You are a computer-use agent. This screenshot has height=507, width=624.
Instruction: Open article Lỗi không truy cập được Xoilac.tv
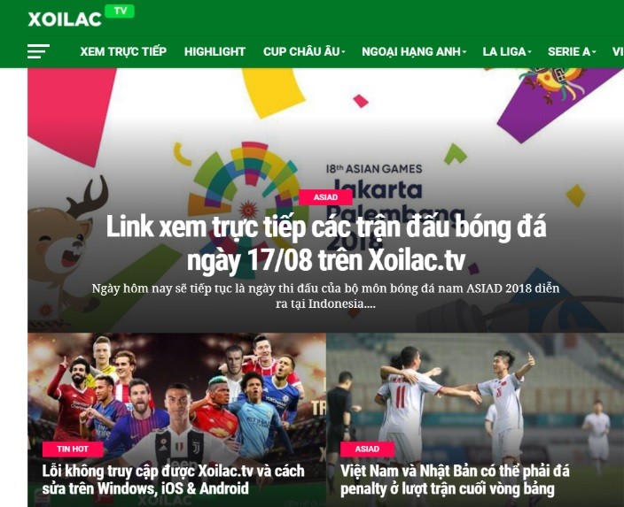173,480
